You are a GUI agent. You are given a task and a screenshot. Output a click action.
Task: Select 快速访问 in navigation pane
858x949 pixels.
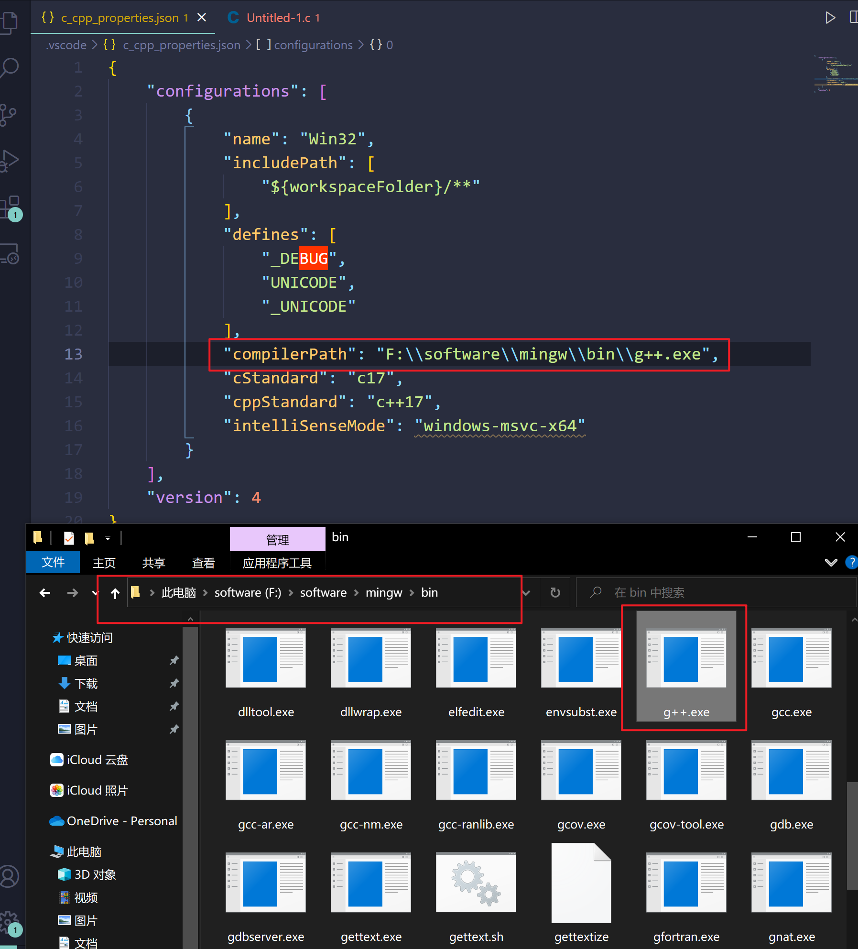click(x=82, y=638)
